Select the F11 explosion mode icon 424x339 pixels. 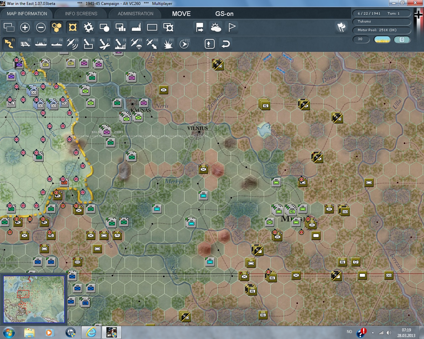(168, 43)
